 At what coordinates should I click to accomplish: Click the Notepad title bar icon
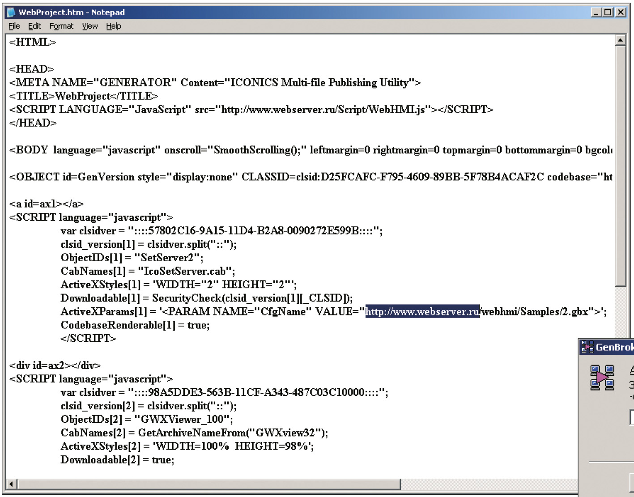tap(11, 12)
